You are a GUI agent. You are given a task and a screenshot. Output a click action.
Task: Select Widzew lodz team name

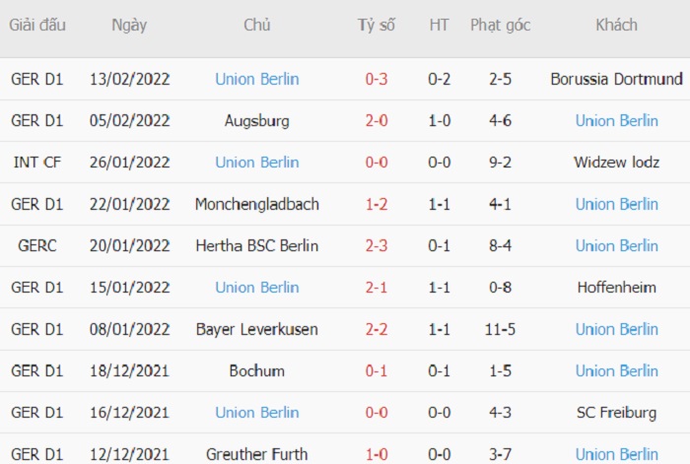point(616,163)
